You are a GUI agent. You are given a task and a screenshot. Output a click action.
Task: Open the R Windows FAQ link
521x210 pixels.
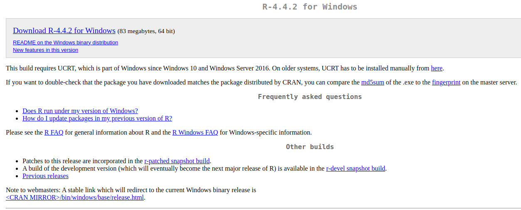[195, 133]
